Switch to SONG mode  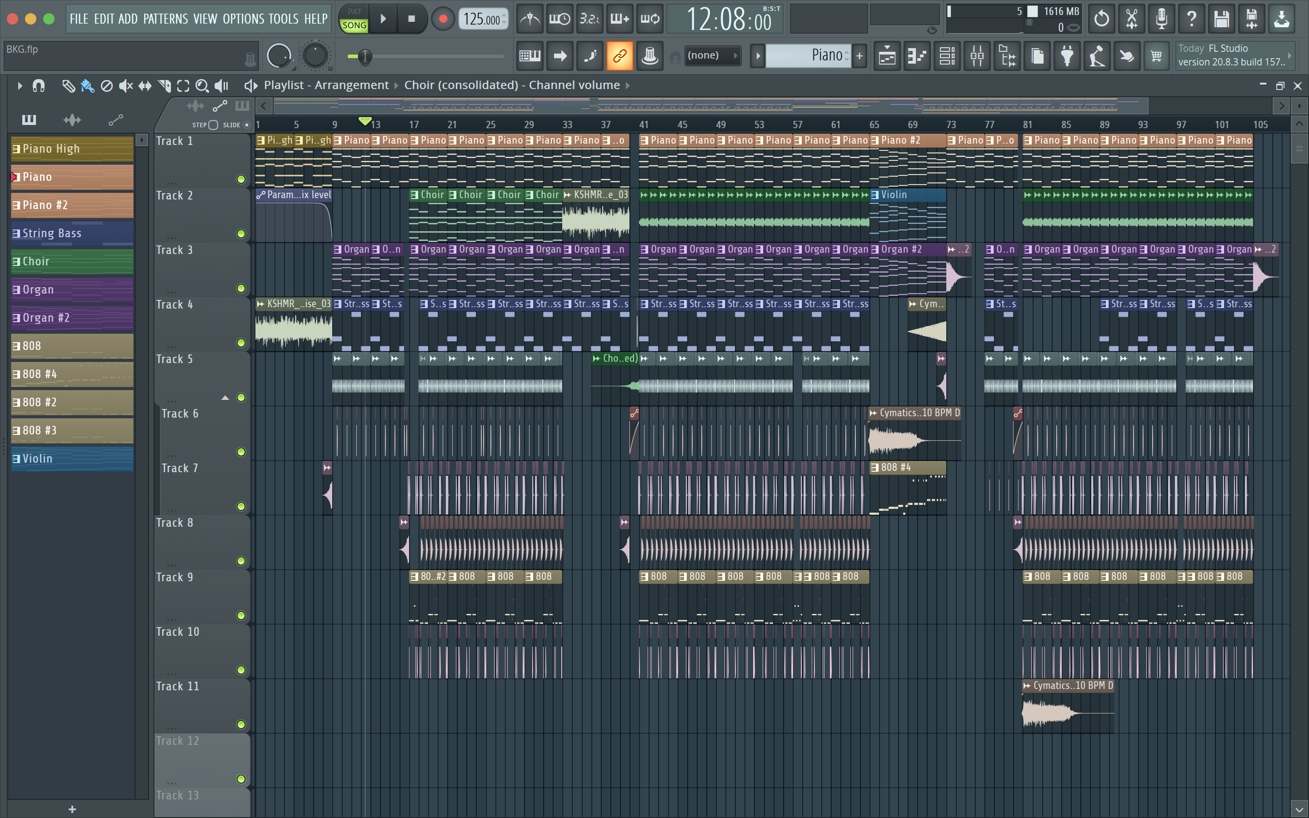[x=355, y=25]
